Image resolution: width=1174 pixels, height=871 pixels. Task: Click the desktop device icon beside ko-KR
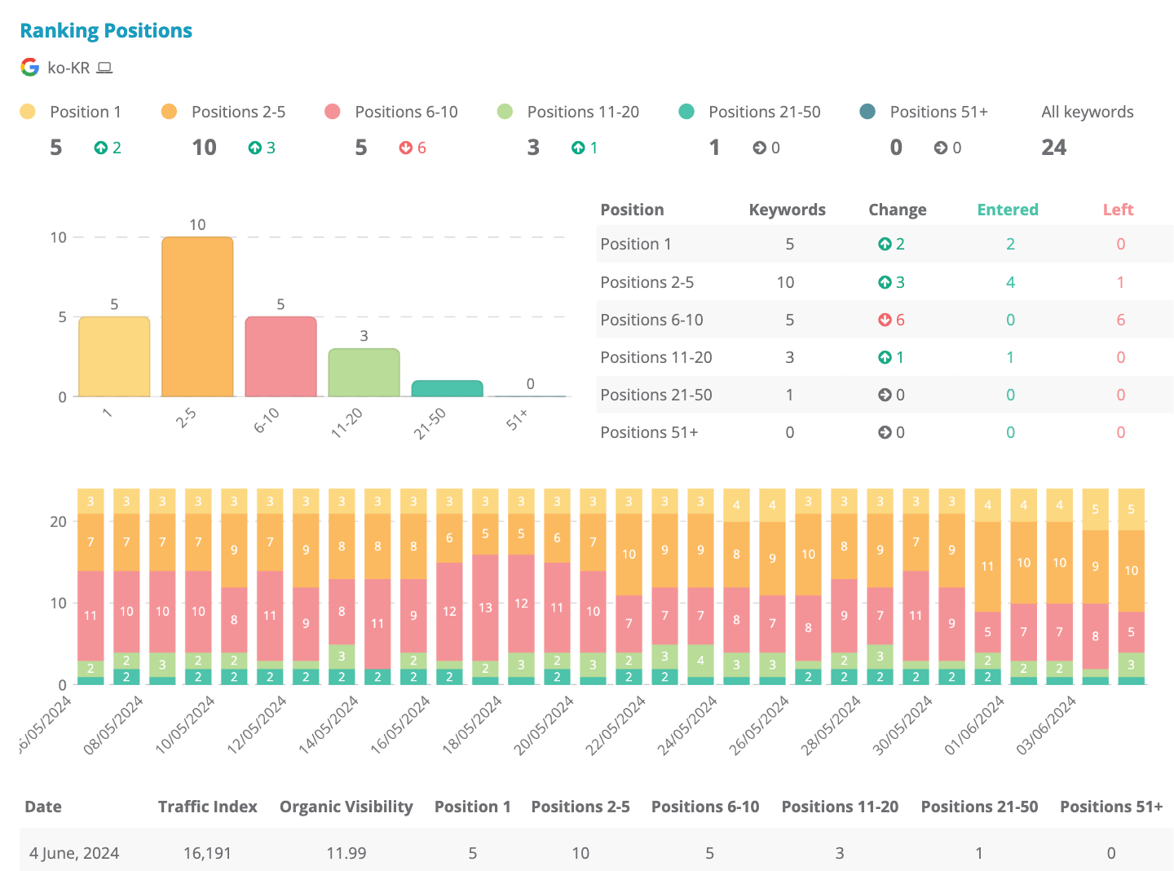(104, 68)
